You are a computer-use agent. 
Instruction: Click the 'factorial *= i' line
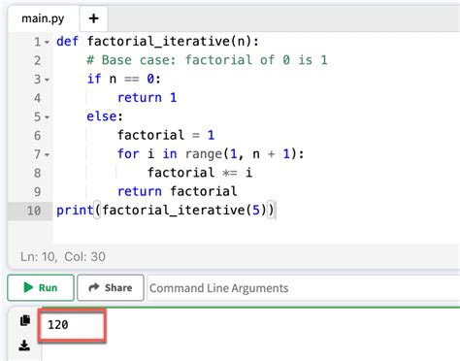(200, 173)
